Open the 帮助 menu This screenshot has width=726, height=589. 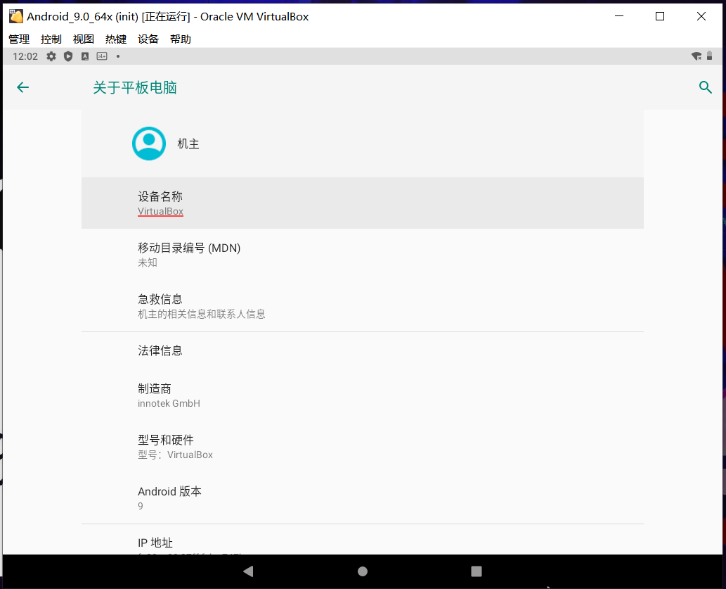[181, 39]
